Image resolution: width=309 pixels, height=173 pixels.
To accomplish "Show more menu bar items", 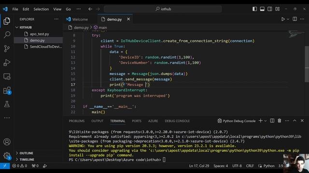I will pyautogui.click(x=78, y=9).
